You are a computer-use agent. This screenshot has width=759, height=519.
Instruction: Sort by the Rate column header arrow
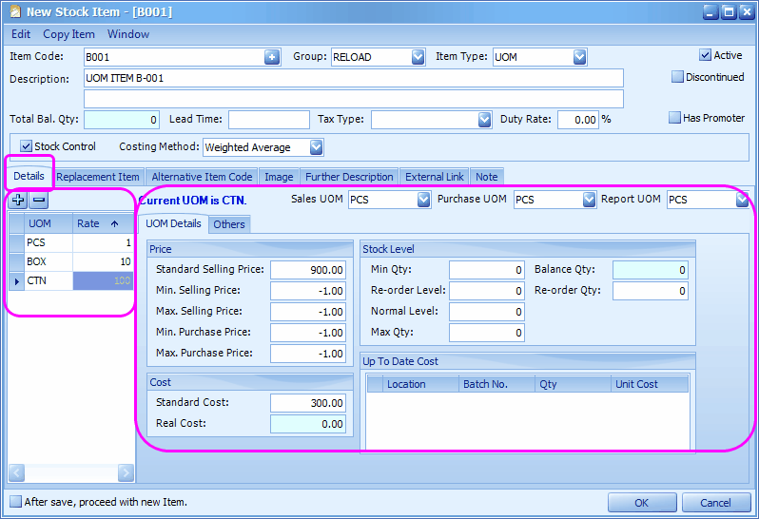click(x=115, y=223)
